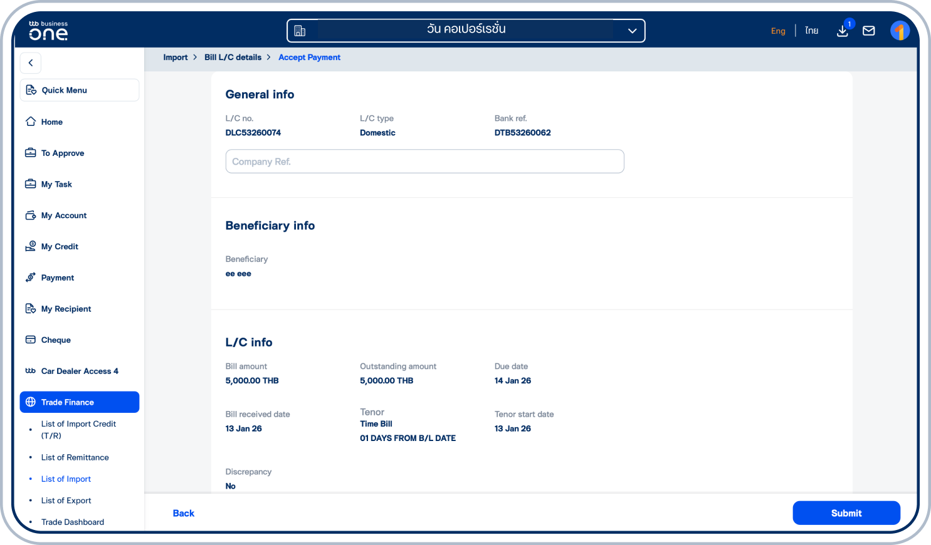Click the Cheque icon in sidebar

coord(31,340)
